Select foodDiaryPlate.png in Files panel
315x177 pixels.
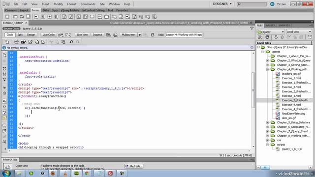tap(293, 114)
